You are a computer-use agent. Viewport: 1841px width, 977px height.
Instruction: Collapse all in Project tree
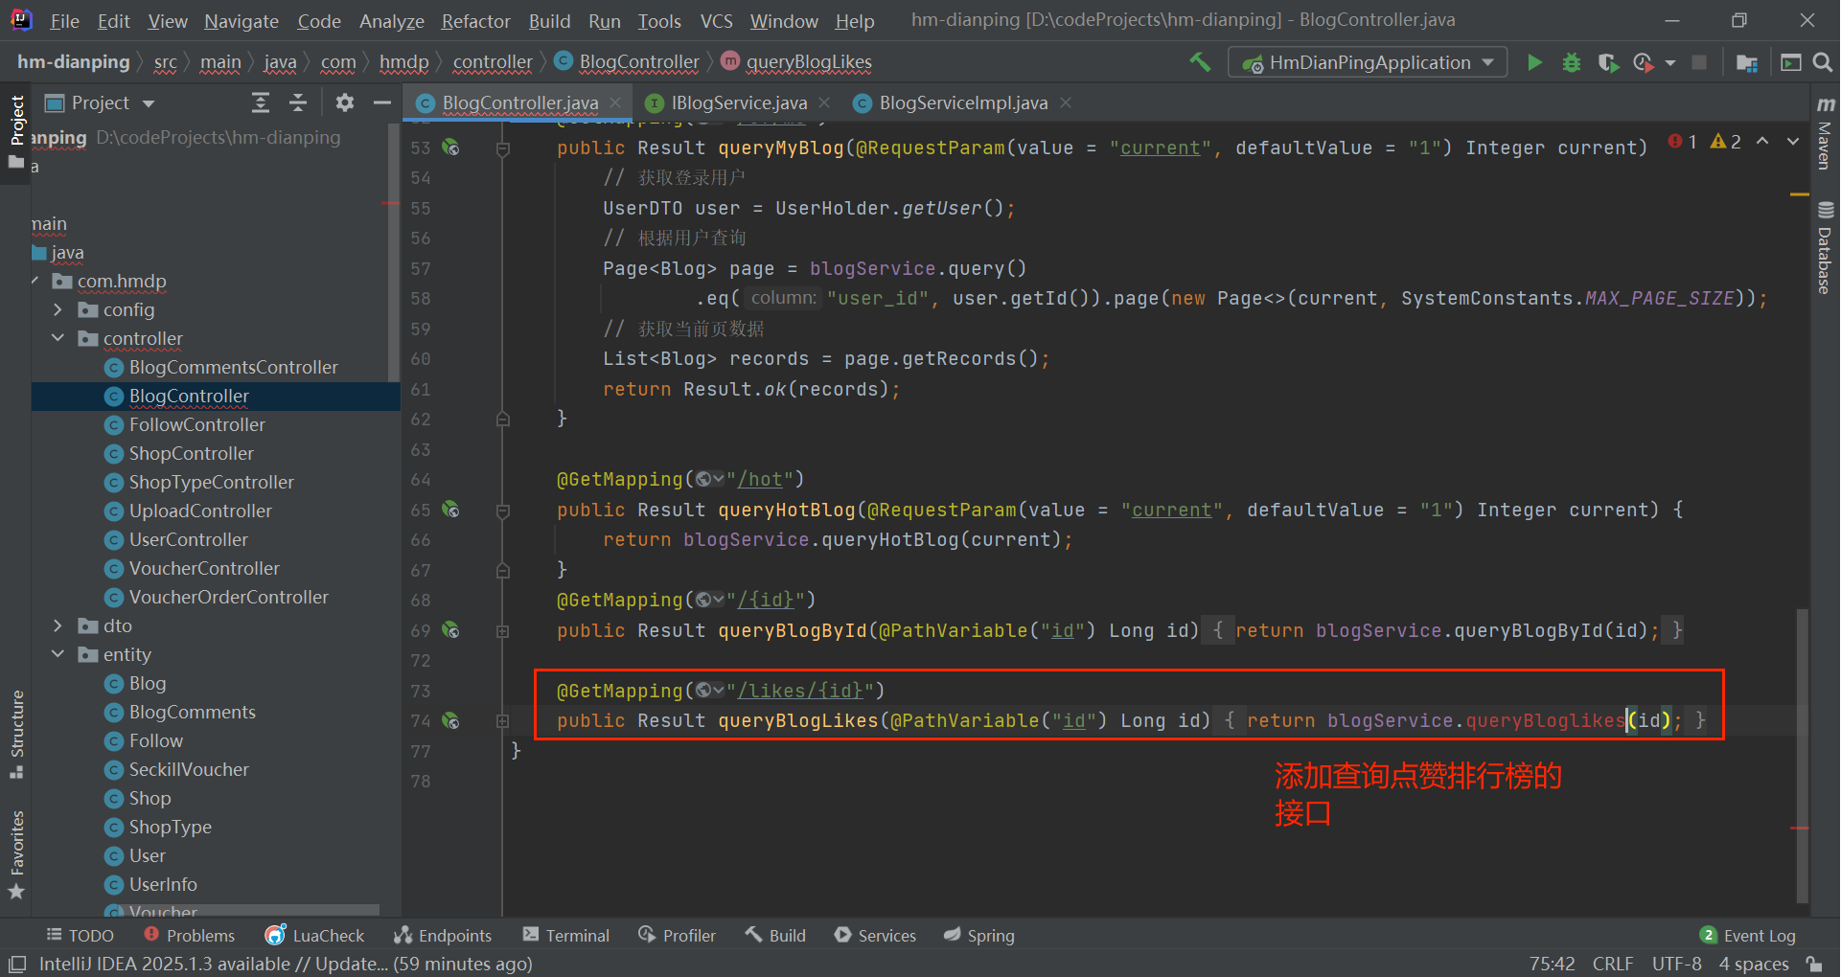(298, 102)
